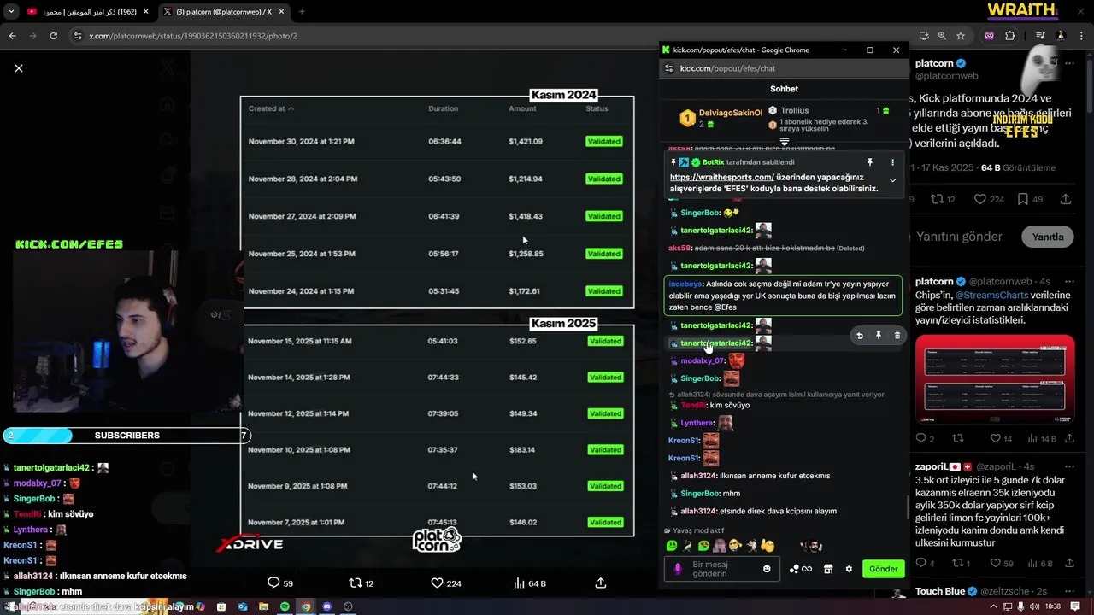This screenshot has width=1094, height=615.
Task: Open Chrome profile avatar
Action: 1061,36
